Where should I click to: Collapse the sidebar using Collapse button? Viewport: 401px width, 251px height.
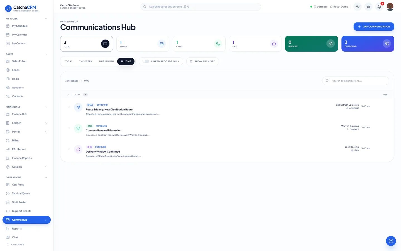point(15,245)
